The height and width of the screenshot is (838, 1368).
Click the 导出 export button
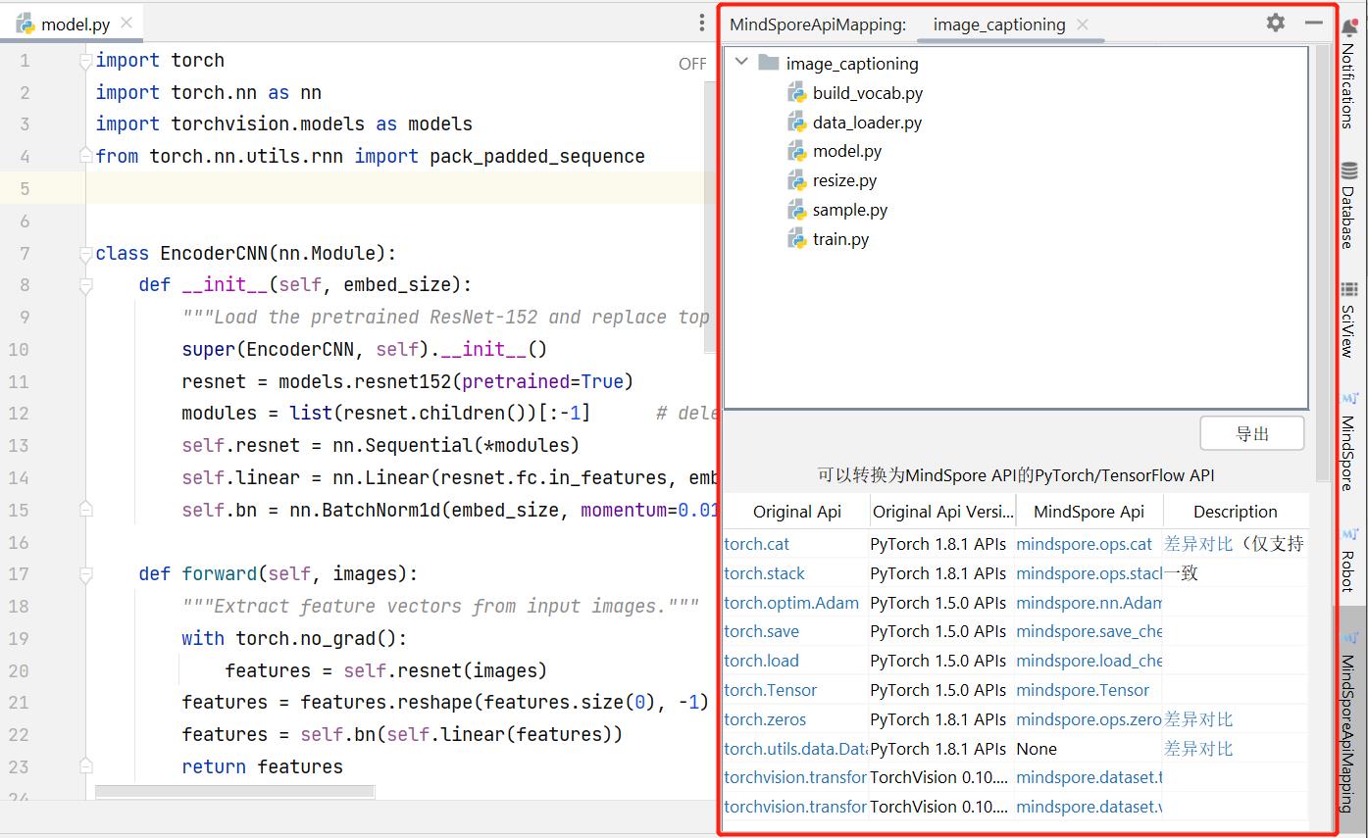tap(1251, 433)
